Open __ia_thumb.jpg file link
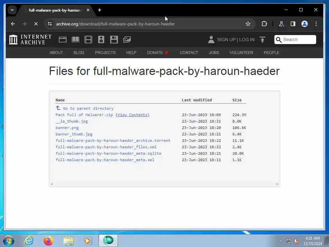Viewport: 329px width, 247px height. [x=72, y=121]
